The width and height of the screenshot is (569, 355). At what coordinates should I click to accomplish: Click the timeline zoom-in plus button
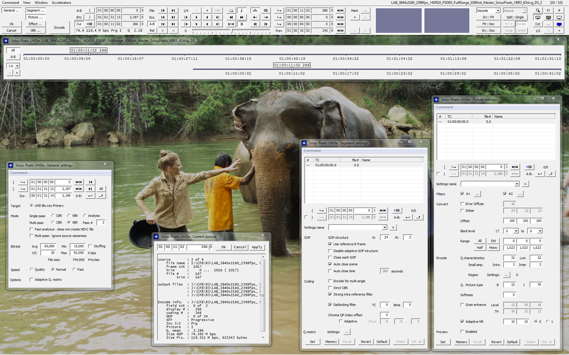(17, 73)
